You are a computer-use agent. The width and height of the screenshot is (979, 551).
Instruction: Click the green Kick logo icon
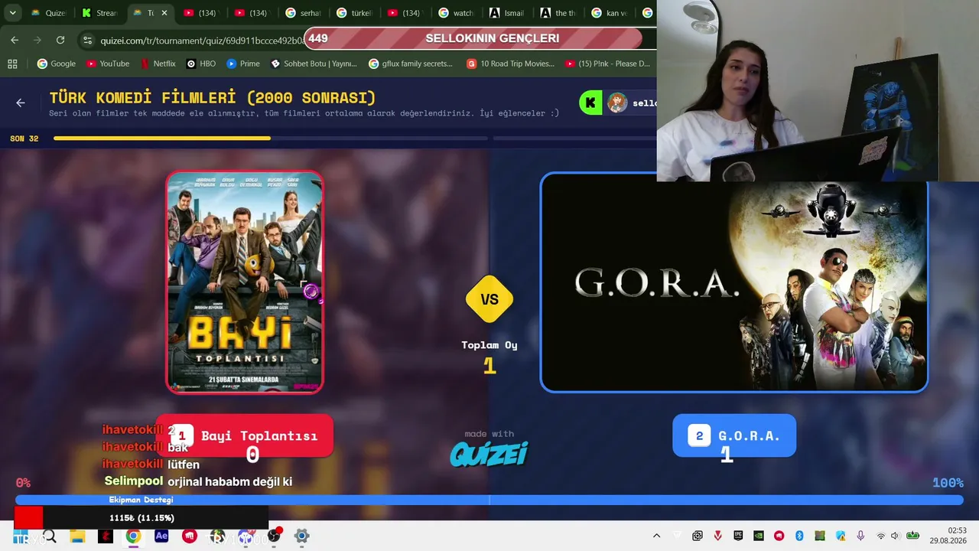(x=590, y=103)
